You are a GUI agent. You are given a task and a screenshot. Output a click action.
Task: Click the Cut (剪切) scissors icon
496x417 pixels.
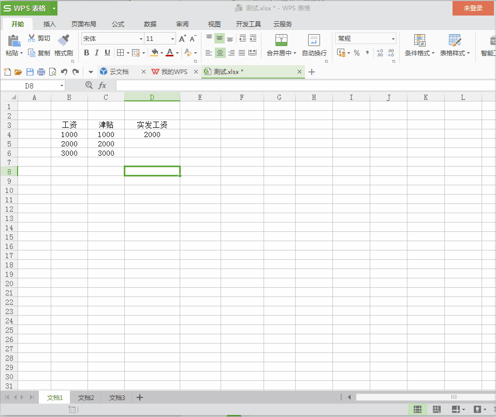[32, 38]
